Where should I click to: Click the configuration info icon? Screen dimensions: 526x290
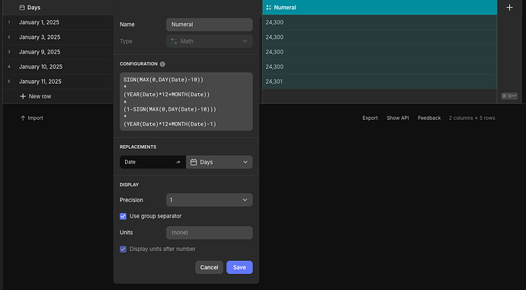click(x=162, y=64)
